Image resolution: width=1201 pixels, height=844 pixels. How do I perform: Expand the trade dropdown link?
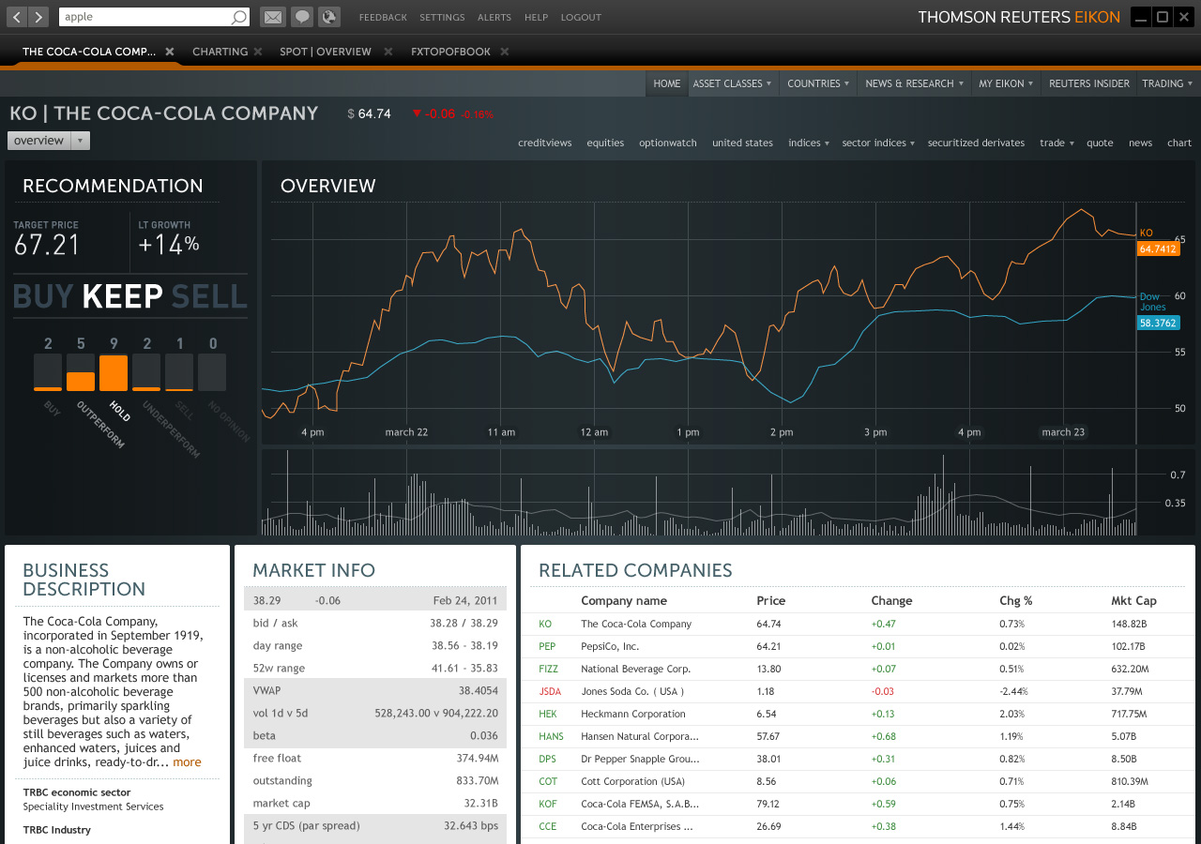coord(1057,143)
